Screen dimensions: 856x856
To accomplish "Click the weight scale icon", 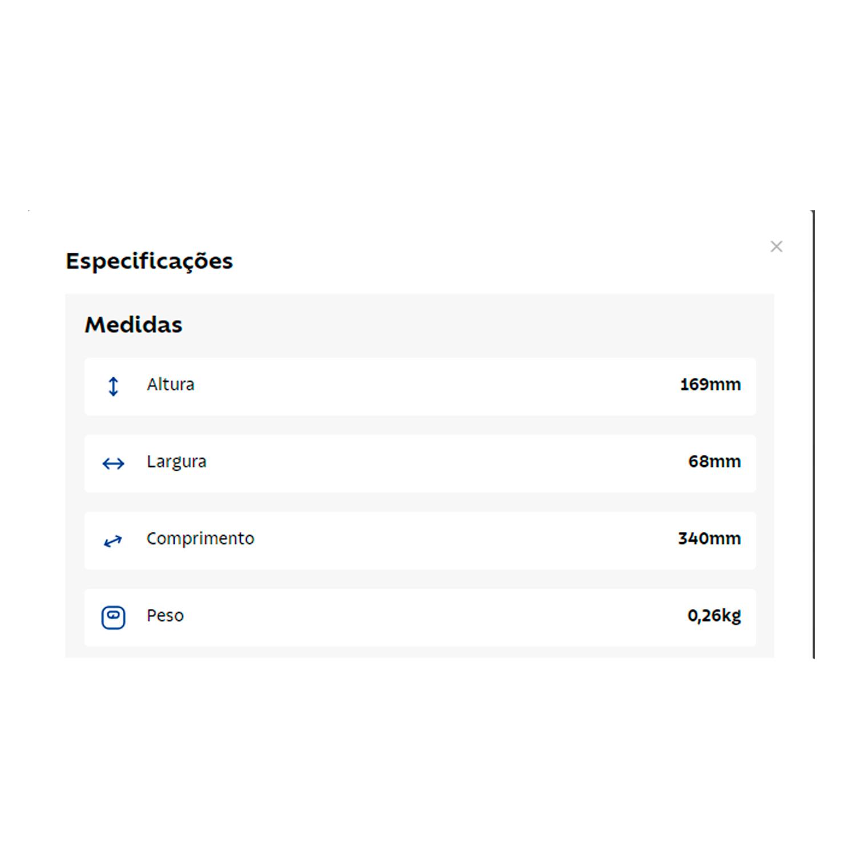I will pyautogui.click(x=113, y=617).
